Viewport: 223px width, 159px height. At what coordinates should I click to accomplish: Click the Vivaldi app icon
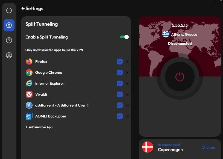(x=29, y=95)
